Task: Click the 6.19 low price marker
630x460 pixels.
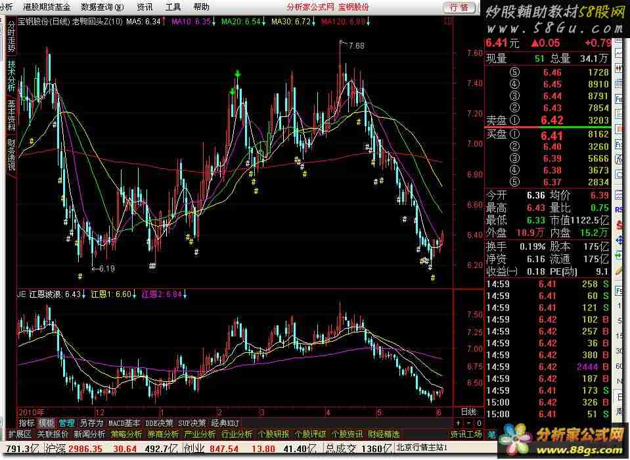Action: tap(106, 268)
